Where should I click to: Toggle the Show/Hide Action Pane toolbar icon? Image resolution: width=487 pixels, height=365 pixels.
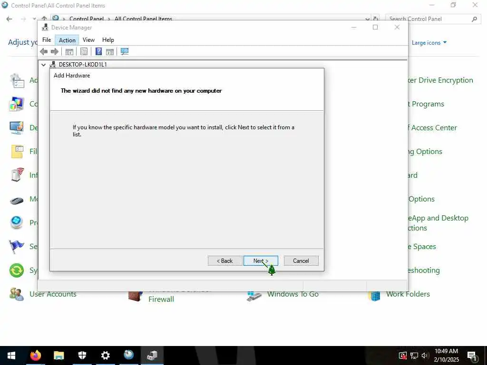pos(110,51)
